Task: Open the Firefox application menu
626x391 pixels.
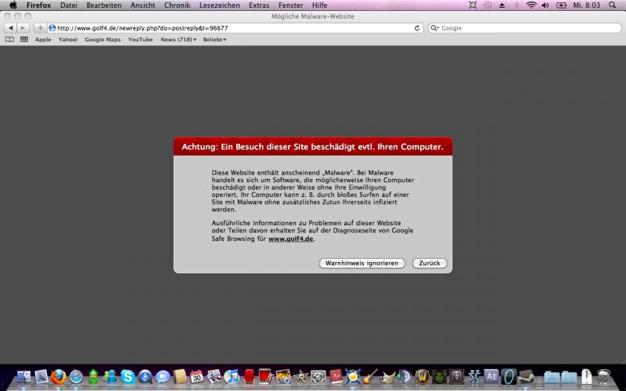Action: click(x=38, y=5)
